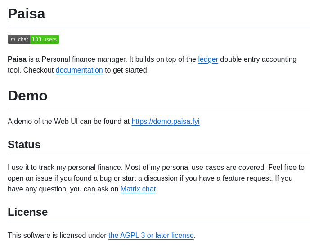Visit the https://demo.paisa.fyi demo link
Viewport: 310px width, 246px height.
coord(165,122)
